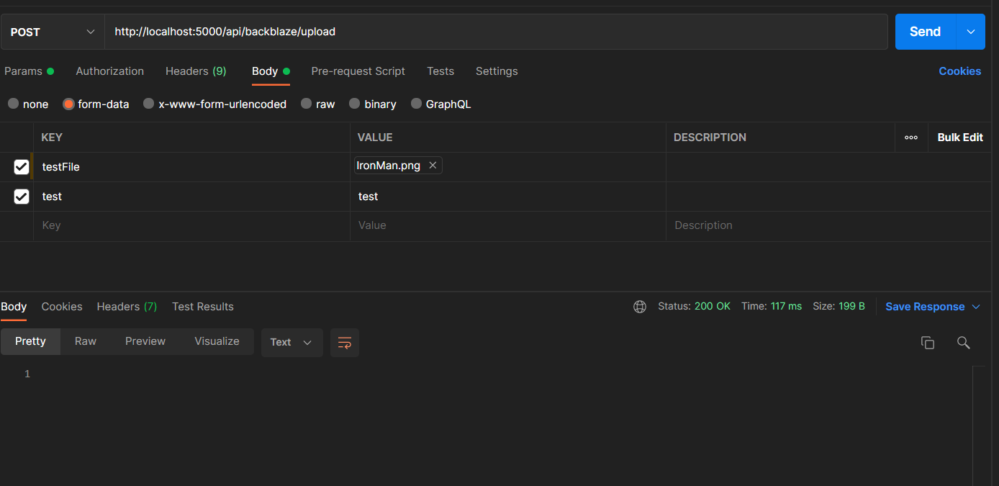
Task: Open the Text response format dropdown
Action: coord(291,343)
